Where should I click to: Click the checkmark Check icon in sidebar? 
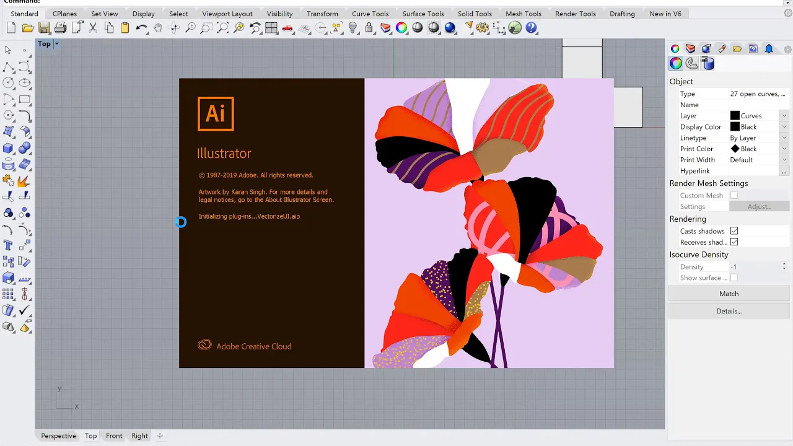[25, 310]
